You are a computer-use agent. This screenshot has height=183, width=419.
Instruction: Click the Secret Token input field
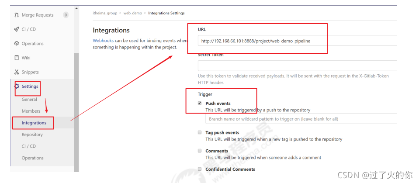click(x=297, y=66)
